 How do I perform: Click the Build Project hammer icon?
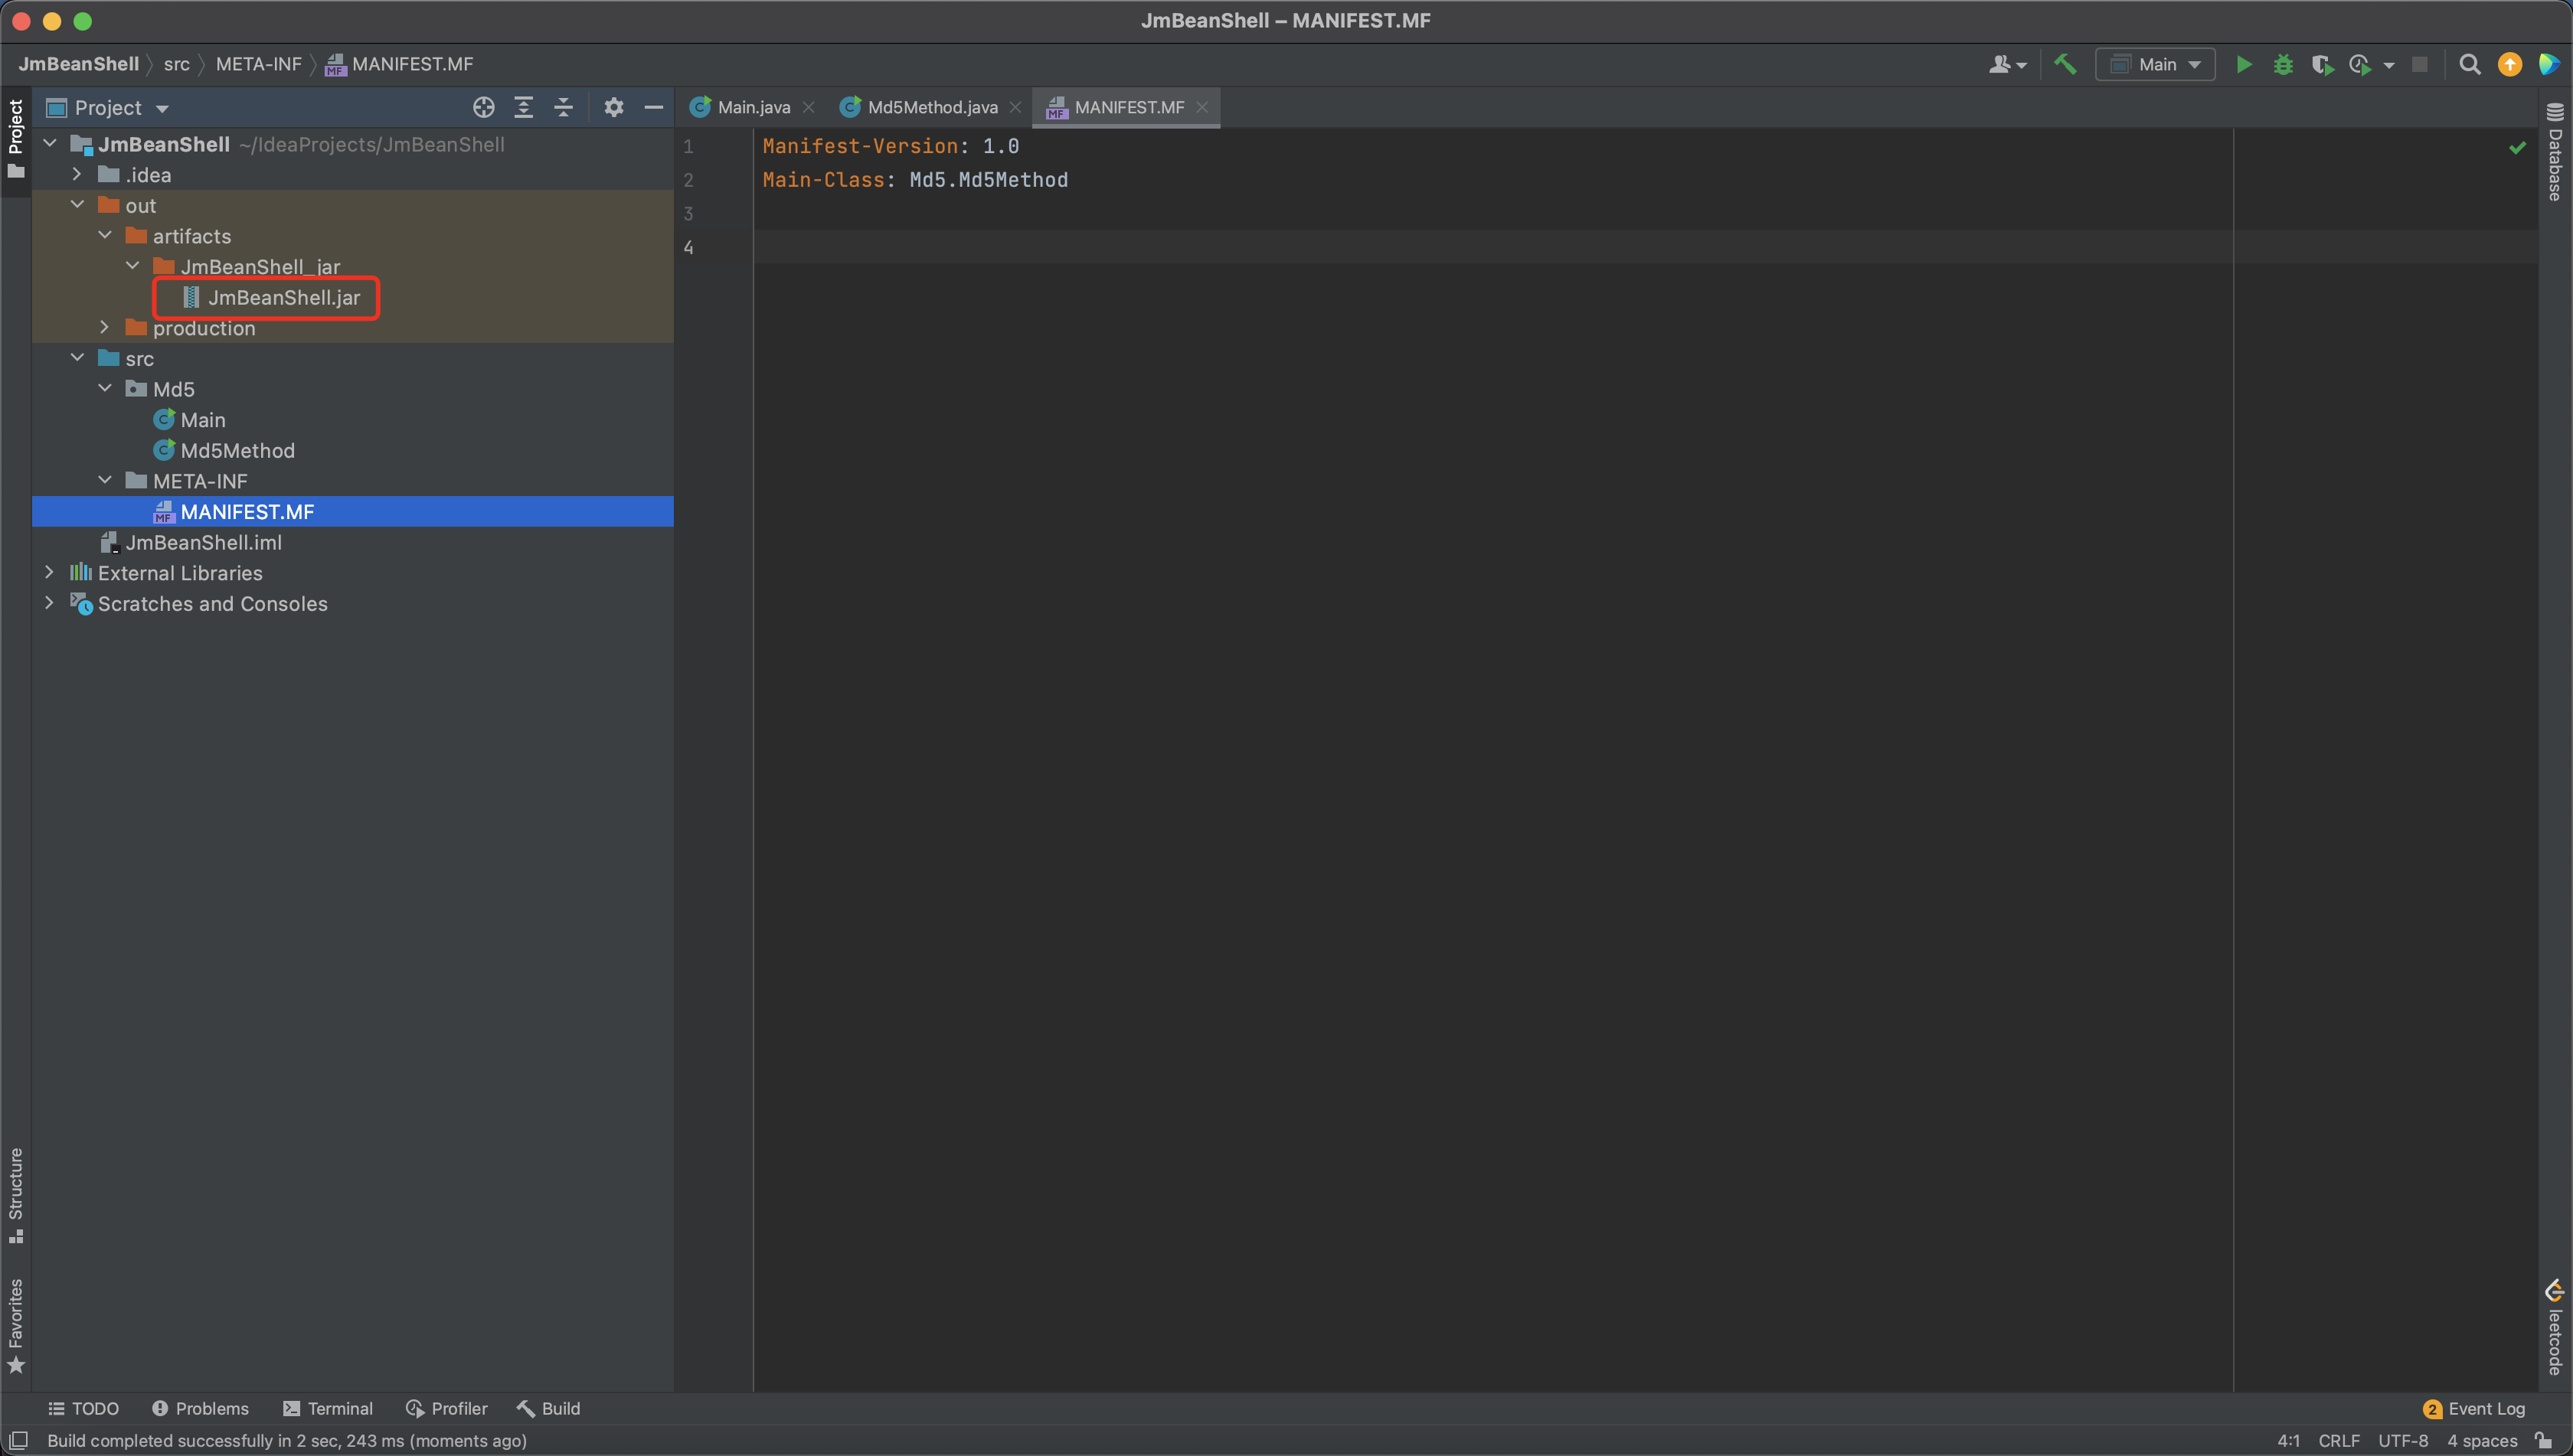pyautogui.click(x=2065, y=64)
